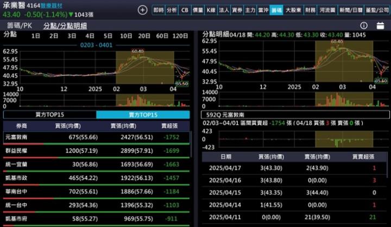This screenshot has height=227, width=391.
Task: Select the 2025/04/17 detail row
Action: (295, 168)
